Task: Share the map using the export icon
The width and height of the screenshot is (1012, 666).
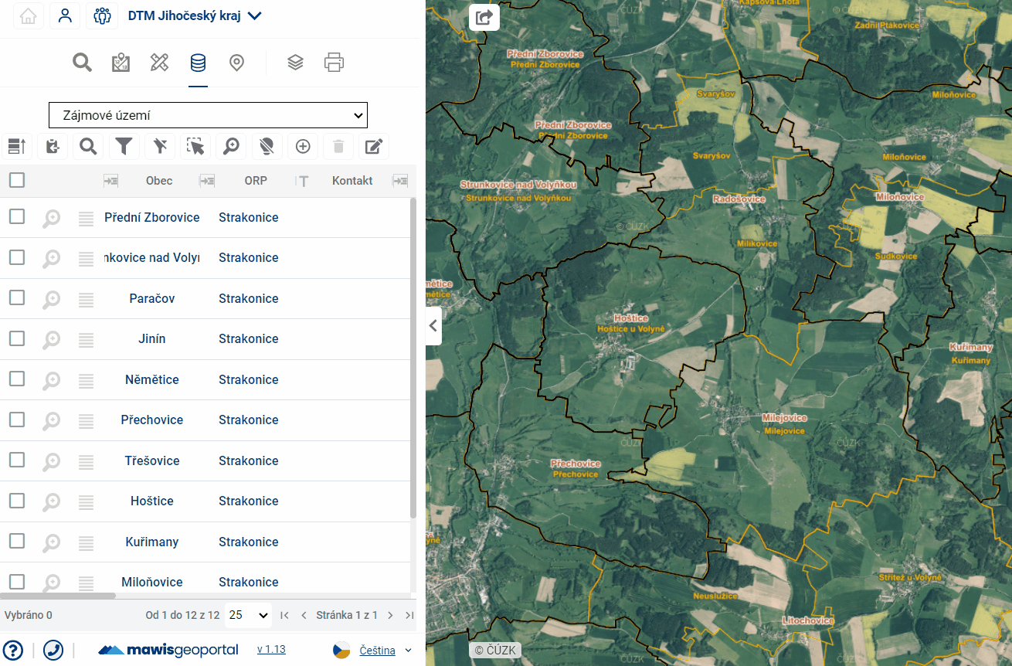Action: point(484,17)
